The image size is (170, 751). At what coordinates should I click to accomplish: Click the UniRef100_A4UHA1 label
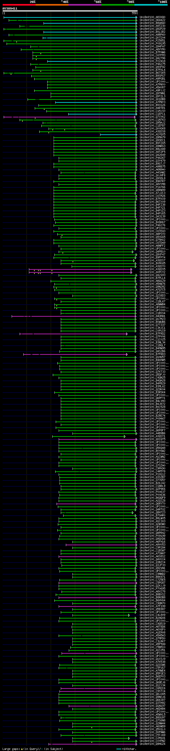pyautogui.click(x=152, y=316)
